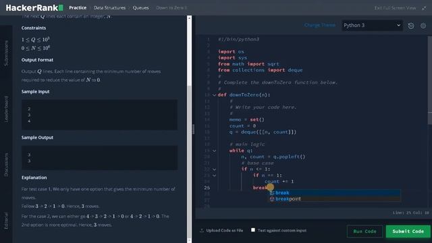Click the 'memo = set()' line

click(246, 119)
